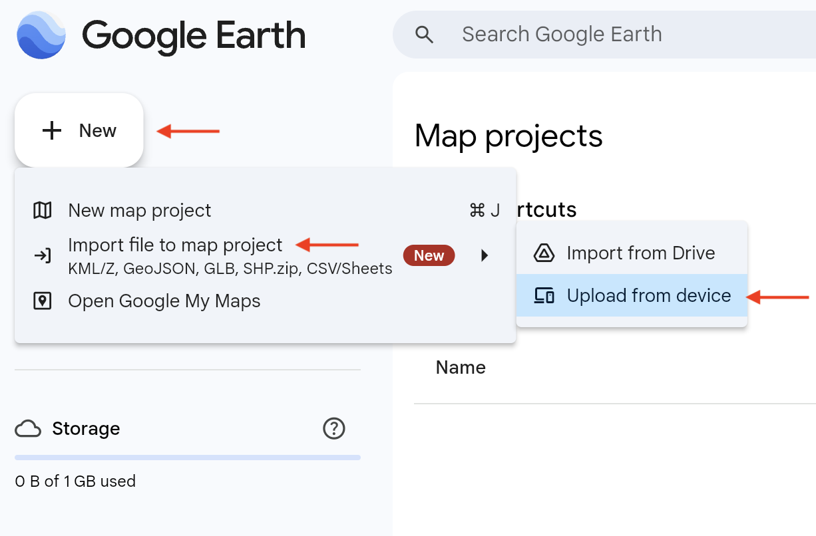Click the storage usage progress bar
The image size is (816, 536).
[188, 458]
